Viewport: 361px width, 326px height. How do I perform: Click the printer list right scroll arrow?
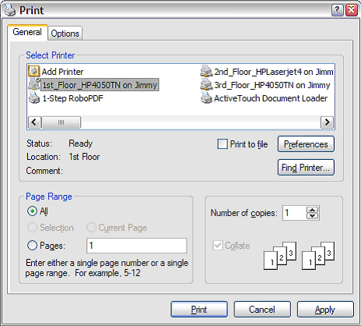pyautogui.click(x=328, y=122)
